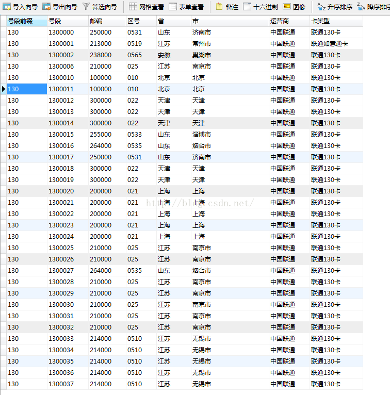The image size is (390, 395).
Task: Select the 安徽 province cell
Action: pyautogui.click(x=174, y=55)
